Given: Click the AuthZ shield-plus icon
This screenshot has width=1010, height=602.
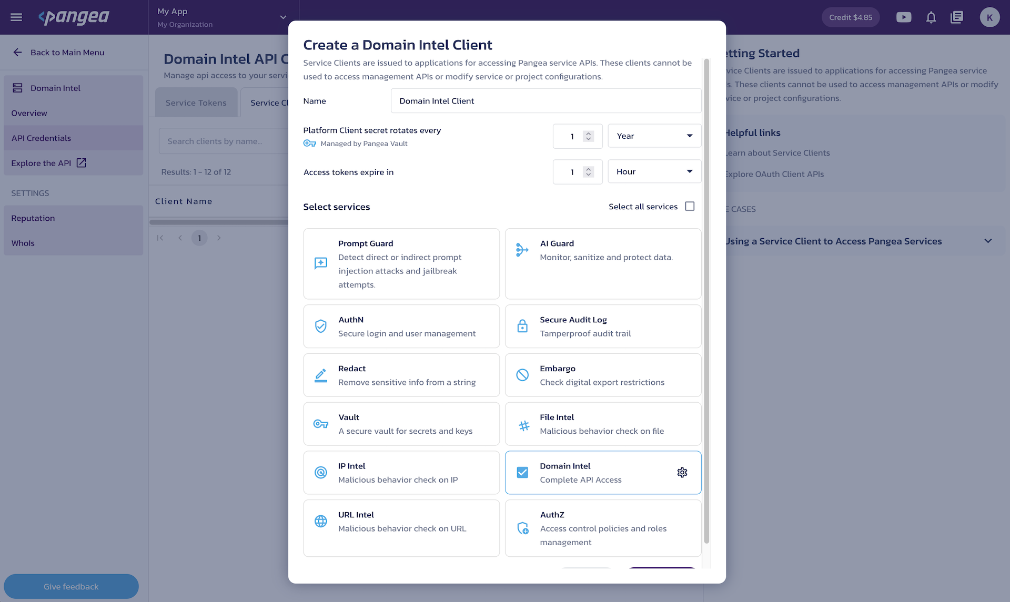Looking at the screenshot, I should [x=523, y=528].
